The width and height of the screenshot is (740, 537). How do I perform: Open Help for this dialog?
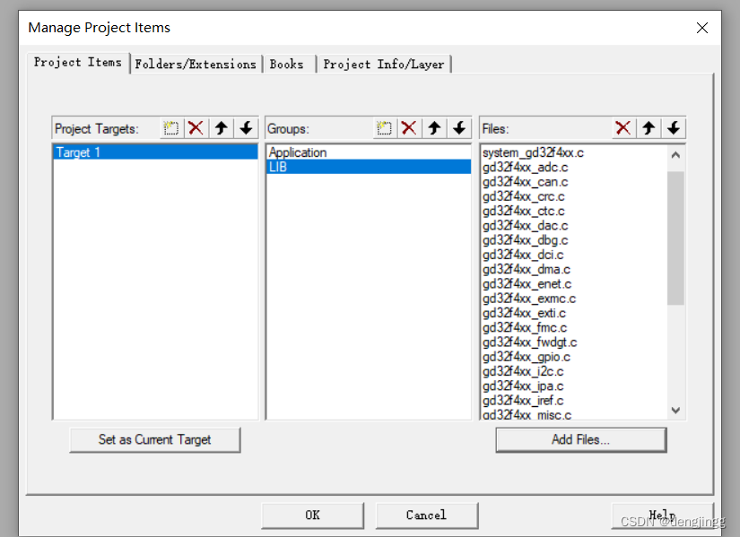[662, 515]
